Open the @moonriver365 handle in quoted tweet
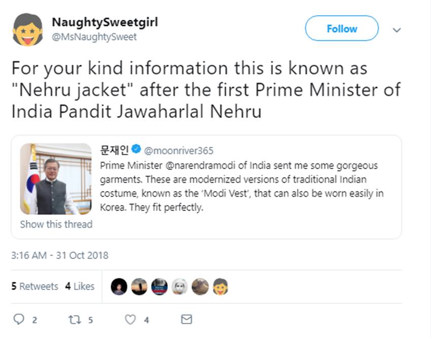431x338 pixels. pyautogui.click(x=178, y=150)
